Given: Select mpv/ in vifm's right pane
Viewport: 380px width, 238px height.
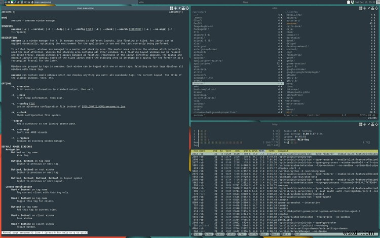Looking at the screenshot, I should (289, 112).
